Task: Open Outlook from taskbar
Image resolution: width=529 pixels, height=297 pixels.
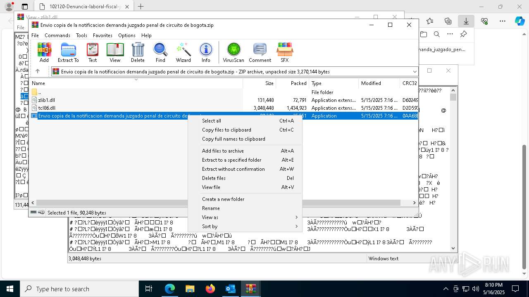Action: pos(230,289)
